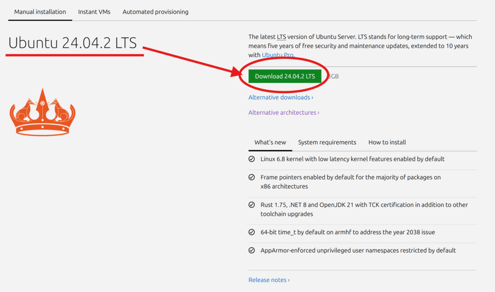This screenshot has height=292, width=495.
Task: Switch to the System requirements tab
Action: [327, 142]
